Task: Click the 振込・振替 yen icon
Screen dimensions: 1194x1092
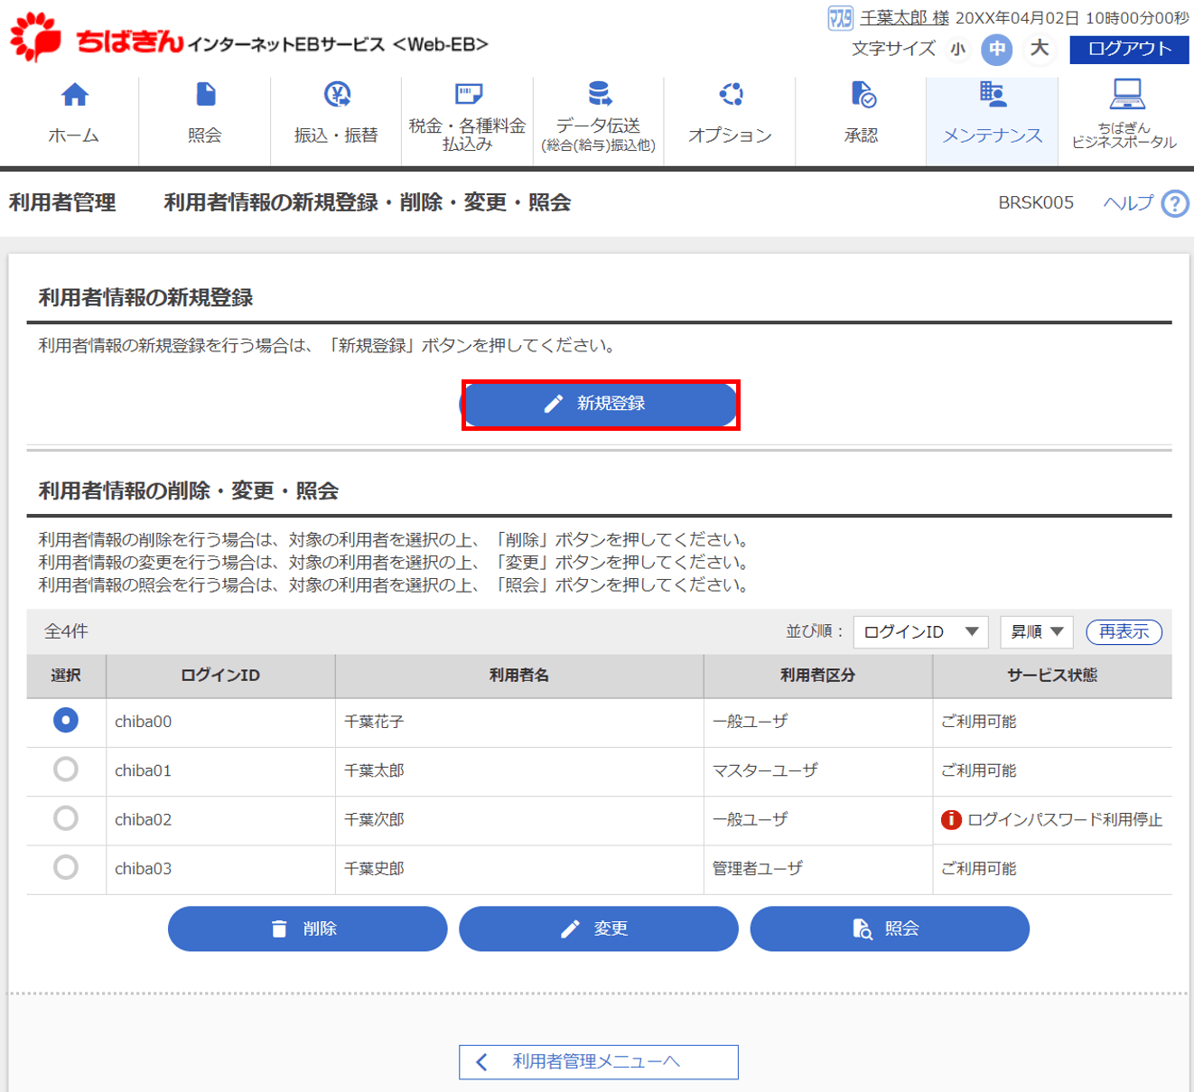Action: tap(336, 95)
